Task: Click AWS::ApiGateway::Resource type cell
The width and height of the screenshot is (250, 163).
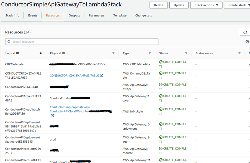Action: pyautogui.click(x=136, y=151)
